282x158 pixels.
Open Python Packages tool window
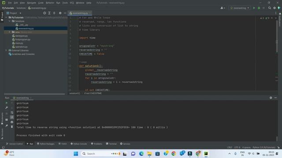46,144
